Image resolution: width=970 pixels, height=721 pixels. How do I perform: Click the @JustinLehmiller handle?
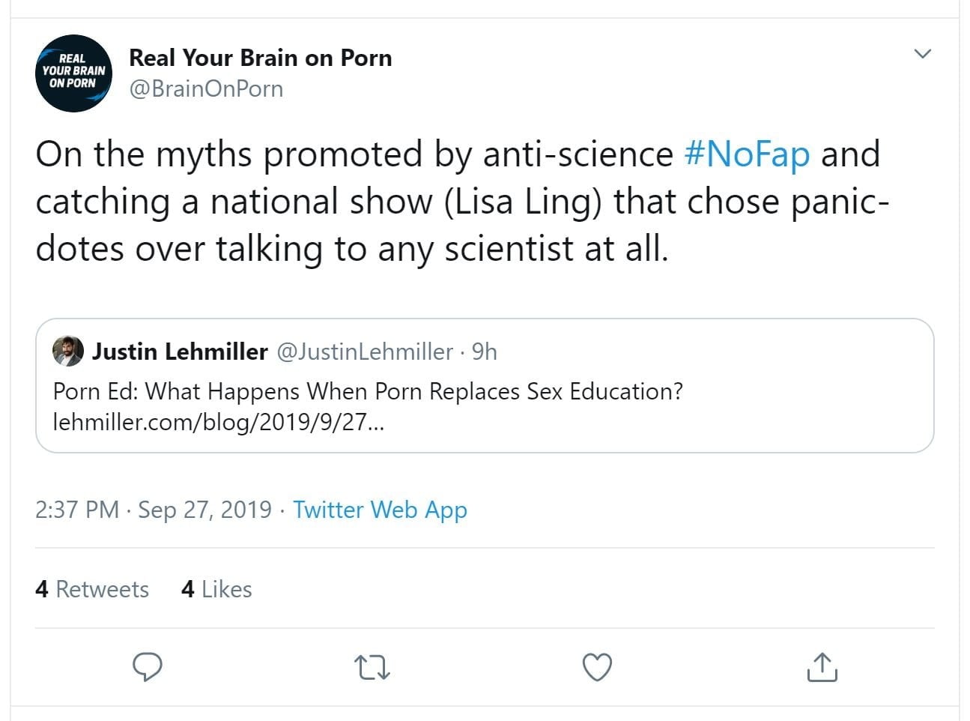point(365,352)
